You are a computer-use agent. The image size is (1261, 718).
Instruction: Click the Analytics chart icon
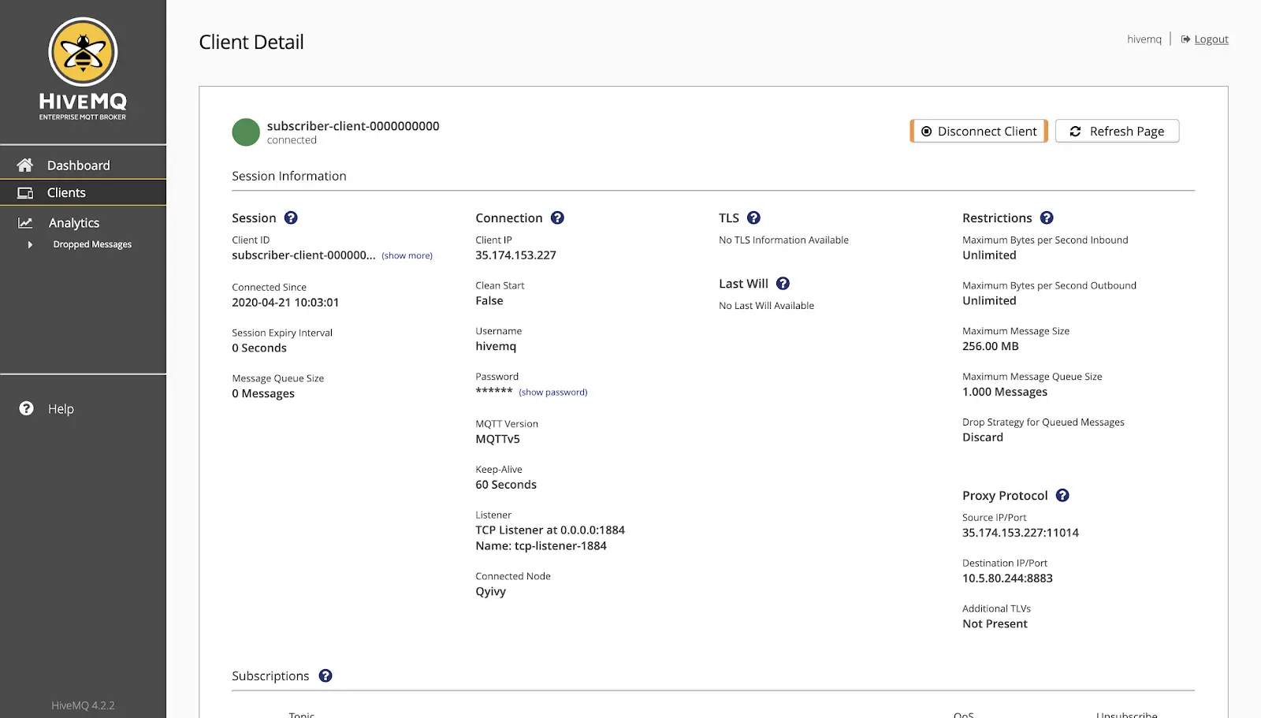pos(25,223)
